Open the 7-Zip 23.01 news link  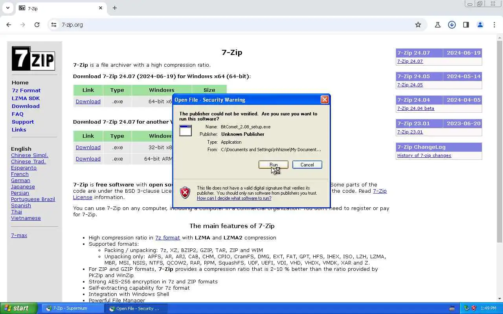410,132
